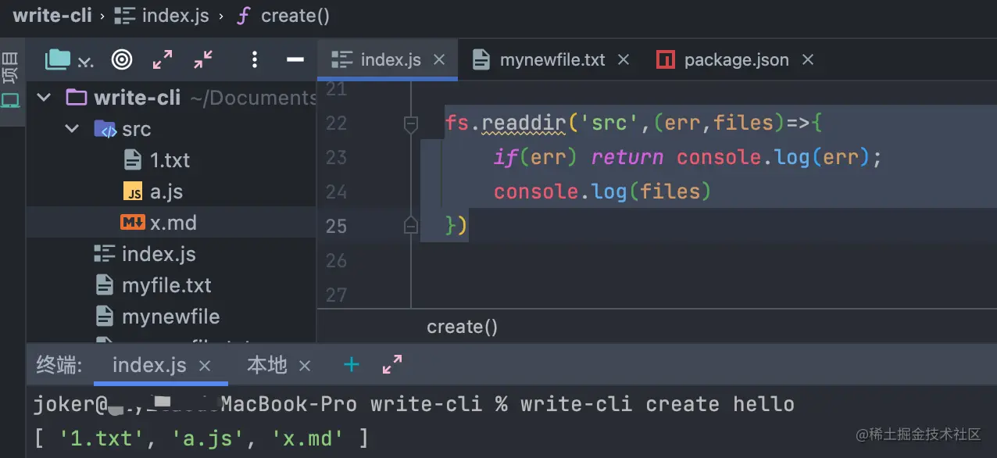Open mynewfile in the project tree
Viewport: 997px width, 458px height.
coord(170,317)
